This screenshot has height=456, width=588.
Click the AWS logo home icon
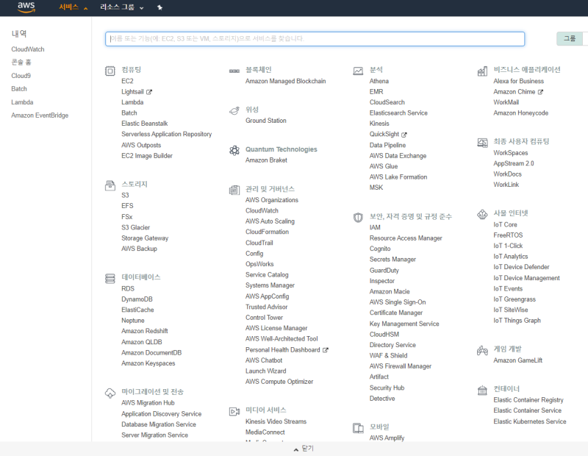[x=26, y=7]
